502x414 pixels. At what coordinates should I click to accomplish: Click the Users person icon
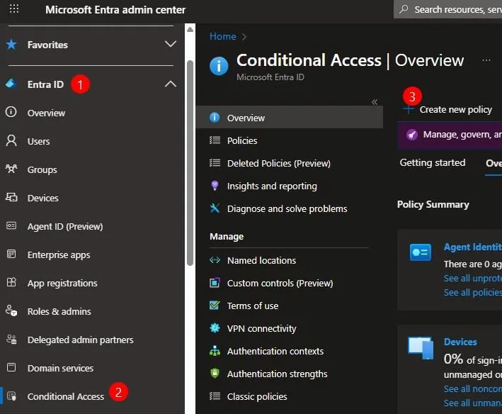(11, 140)
